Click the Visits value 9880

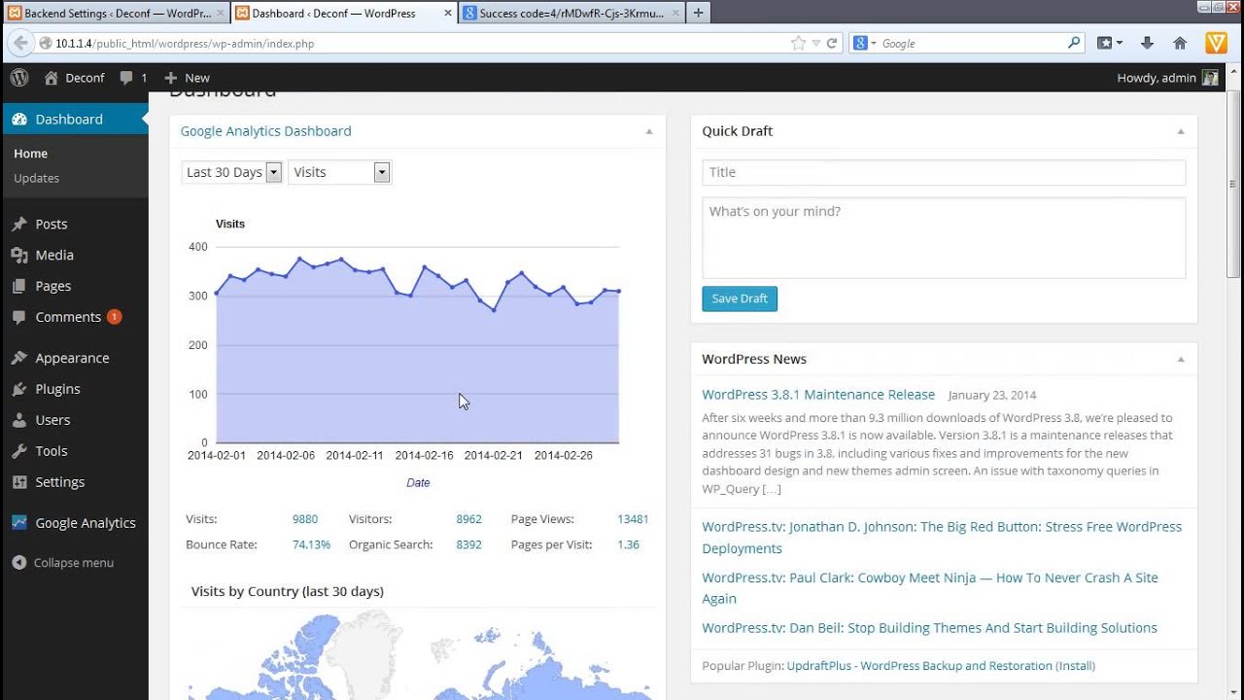(305, 519)
